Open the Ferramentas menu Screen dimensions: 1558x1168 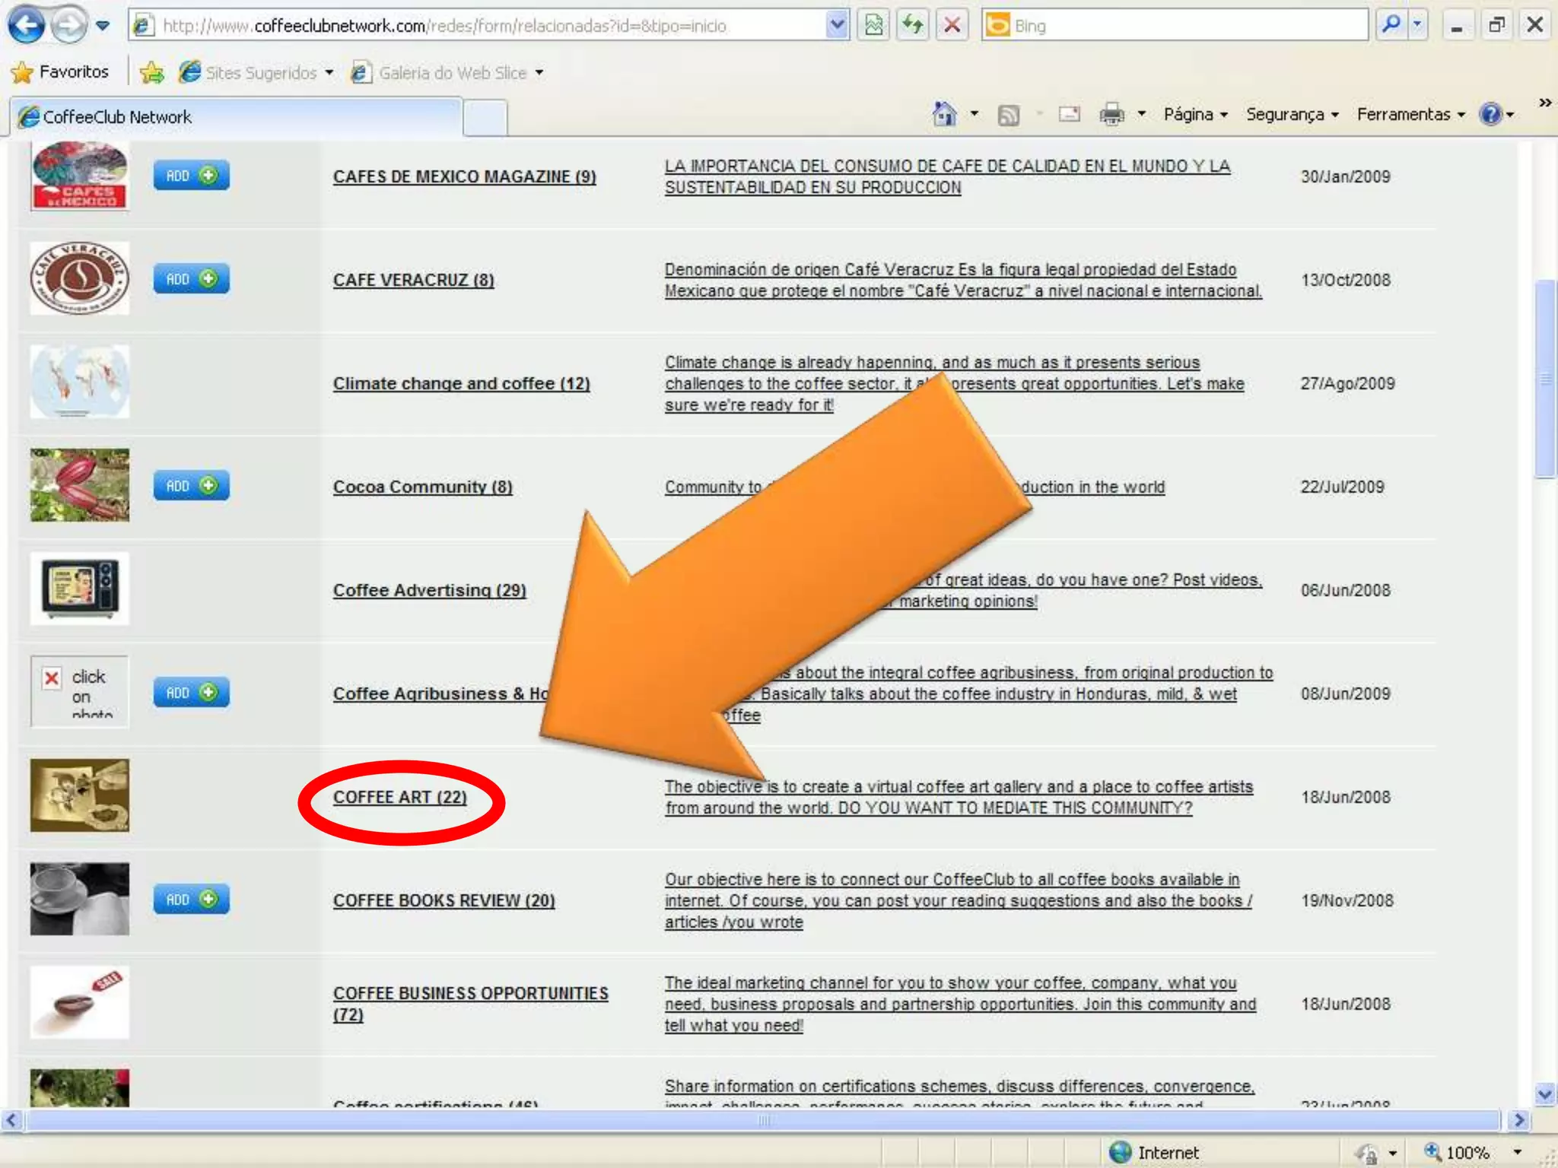tap(1410, 115)
